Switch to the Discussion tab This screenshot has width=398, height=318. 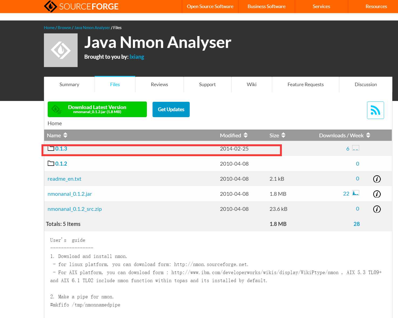366,85
